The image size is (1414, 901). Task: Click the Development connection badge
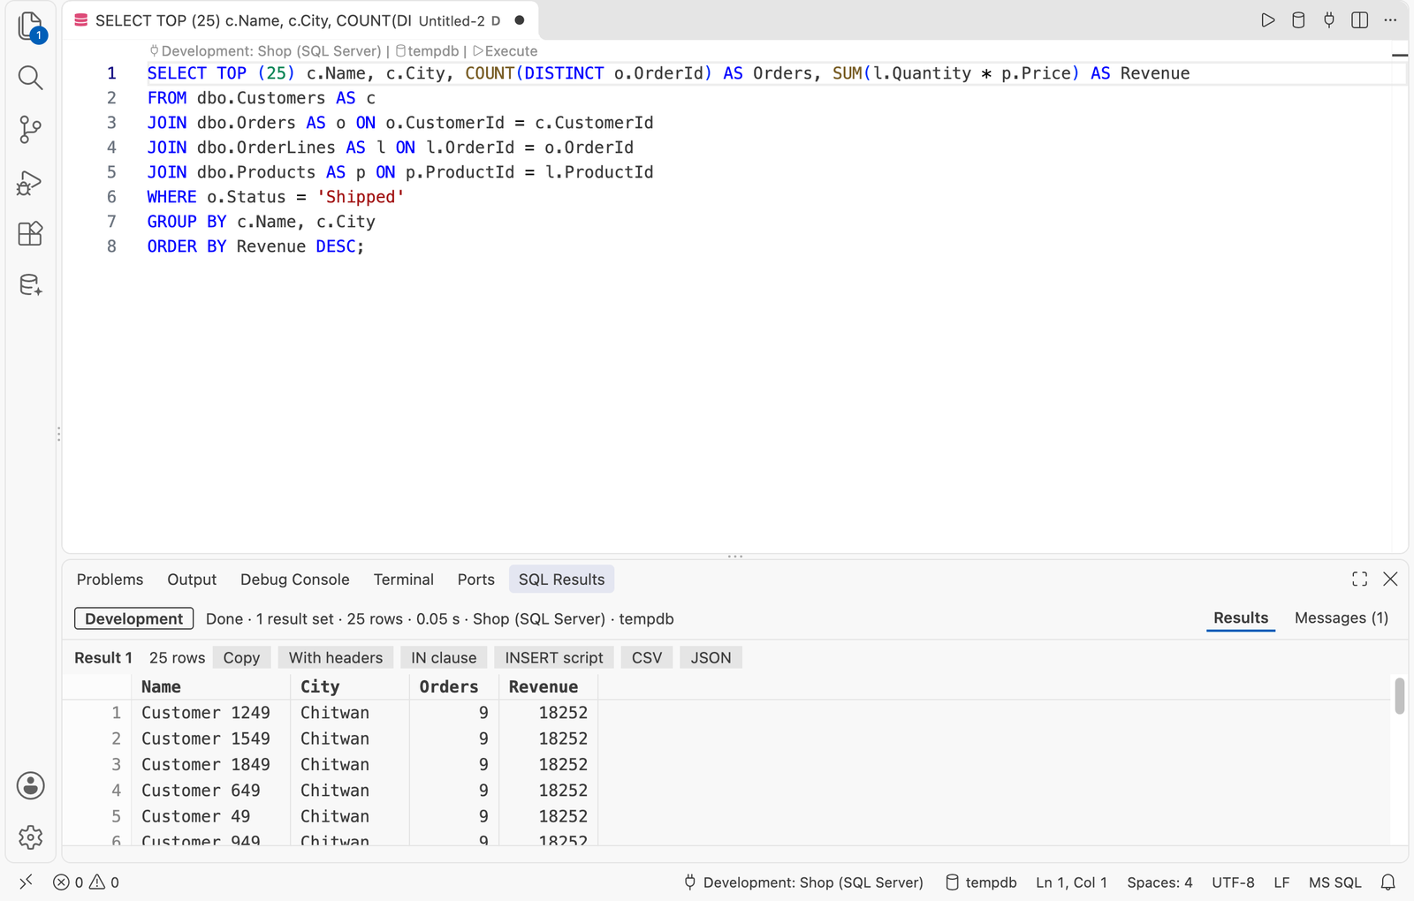point(134,619)
